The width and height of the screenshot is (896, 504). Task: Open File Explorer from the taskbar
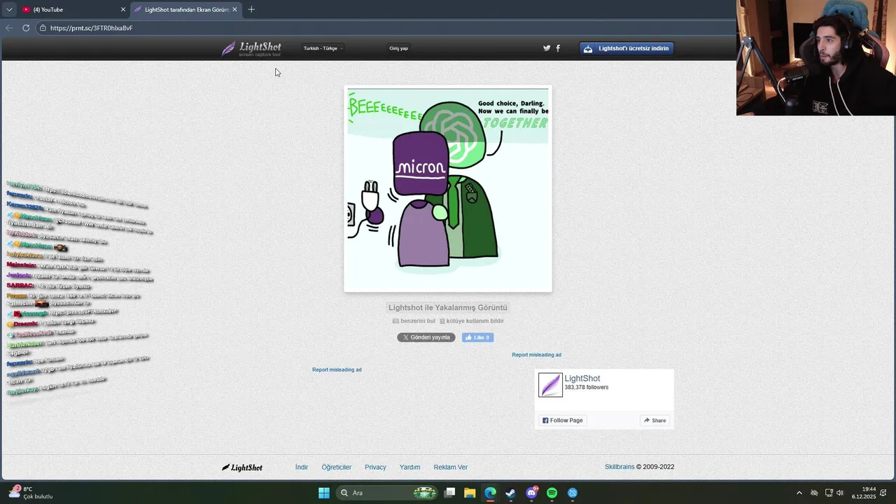[x=470, y=493]
